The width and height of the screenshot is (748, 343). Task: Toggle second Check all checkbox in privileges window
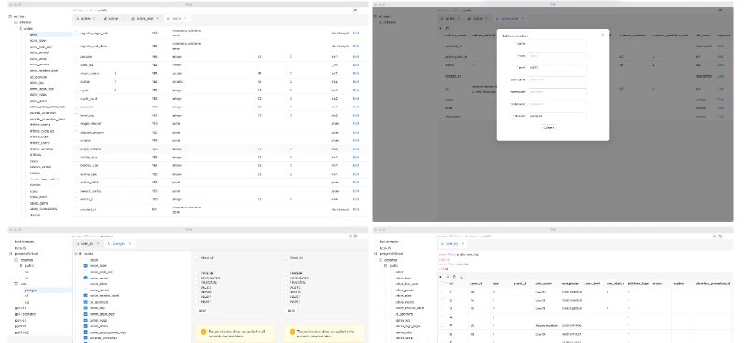[286, 258]
